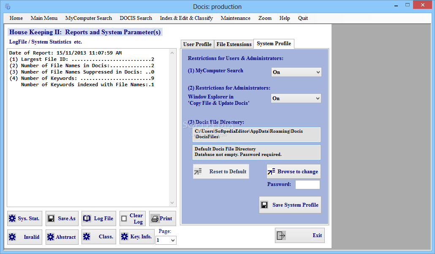Click the arrow icon on Browse to change

coord(271,171)
